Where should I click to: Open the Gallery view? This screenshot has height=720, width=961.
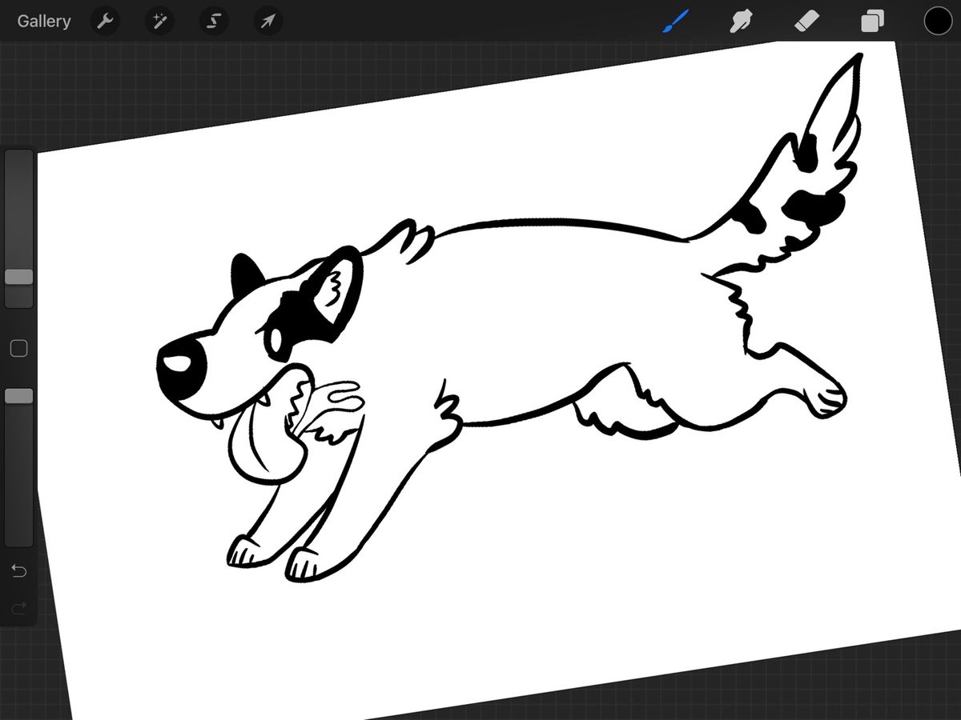44,21
